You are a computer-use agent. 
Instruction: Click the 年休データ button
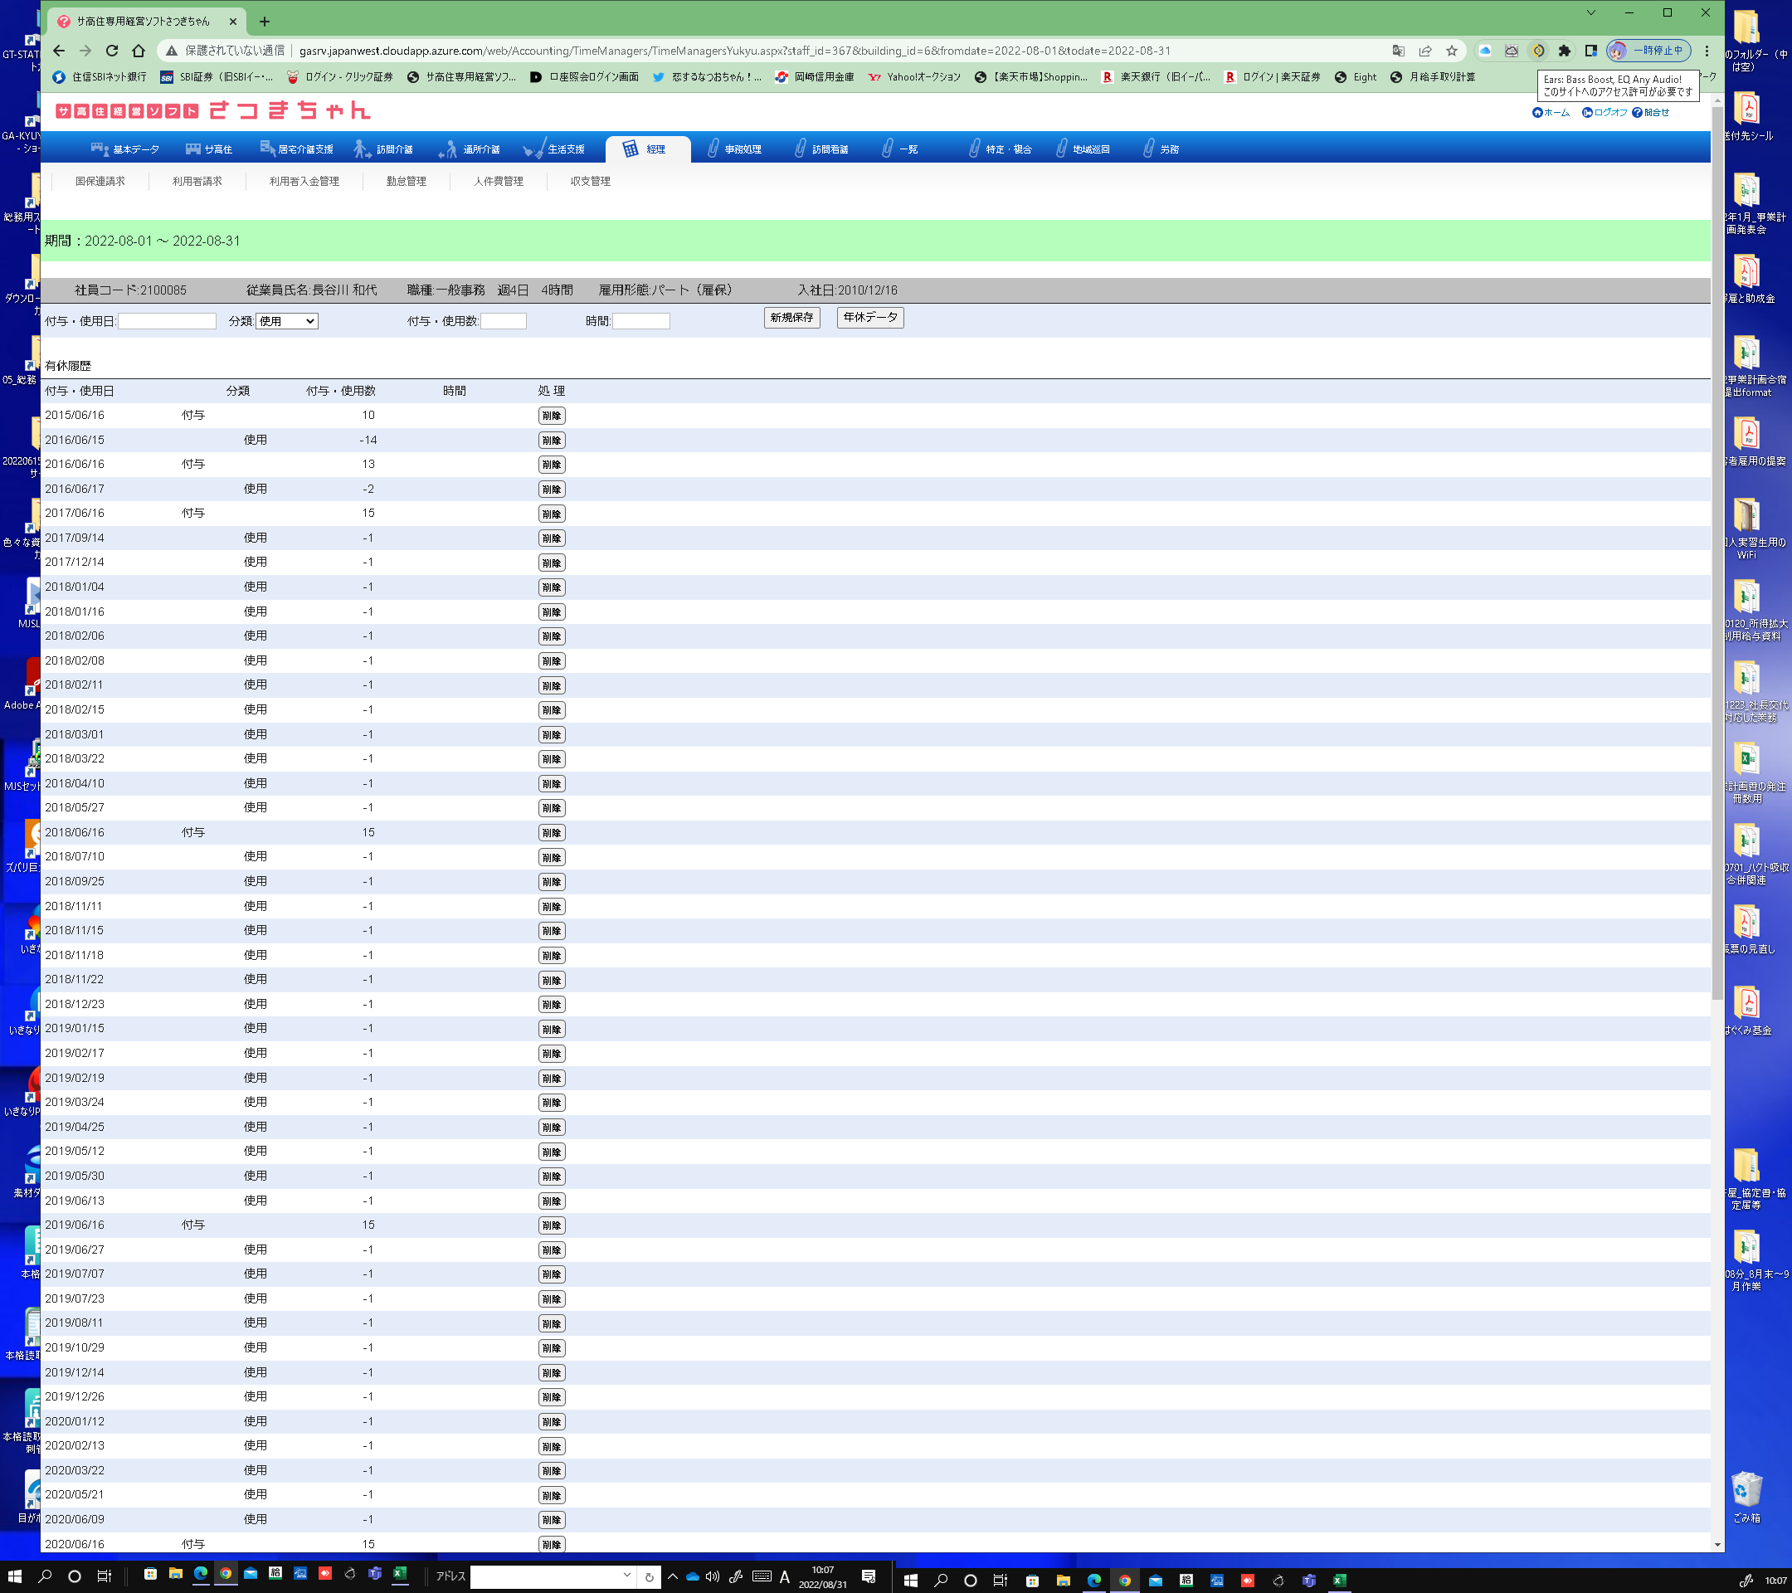coord(869,318)
